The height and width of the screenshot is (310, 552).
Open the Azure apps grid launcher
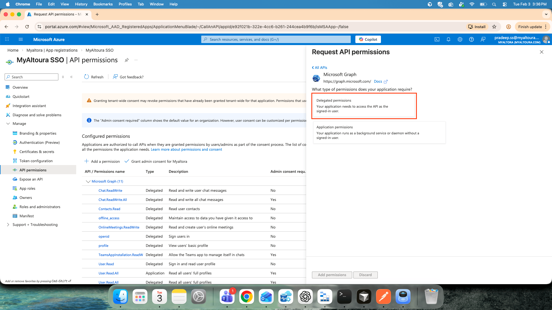7,39
